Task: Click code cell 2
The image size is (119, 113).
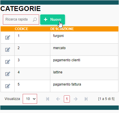Action: (x=32, y=50)
